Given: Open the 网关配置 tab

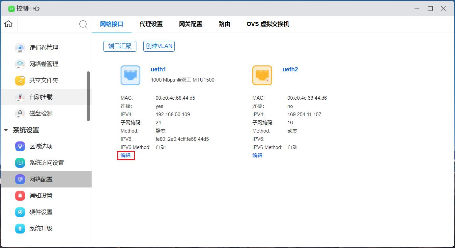Looking at the screenshot, I should [x=190, y=24].
